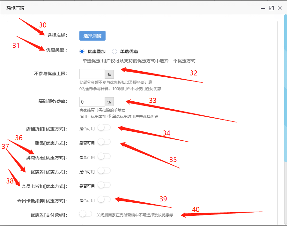Turn on the 满减优惠 switch
This screenshot has height=226, width=287.
[x=104, y=156]
